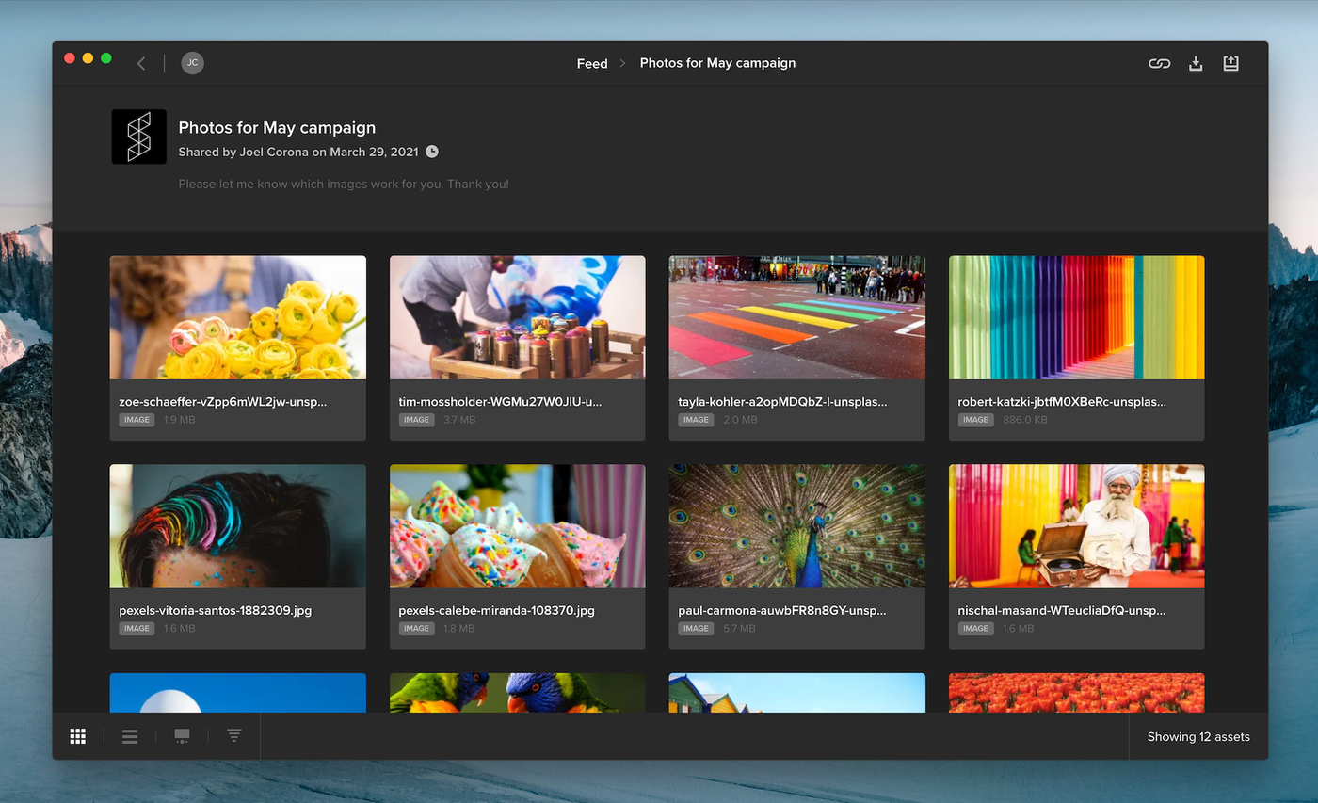
Task: Open the sort filter icon
Action: point(234,735)
